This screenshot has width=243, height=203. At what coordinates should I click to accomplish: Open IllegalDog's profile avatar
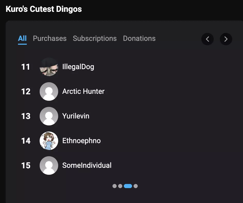[49, 67]
